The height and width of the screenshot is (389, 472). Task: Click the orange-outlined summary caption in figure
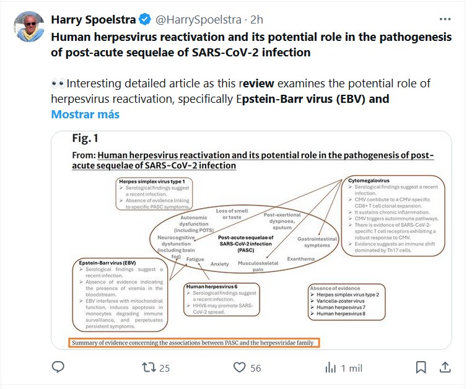click(193, 343)
